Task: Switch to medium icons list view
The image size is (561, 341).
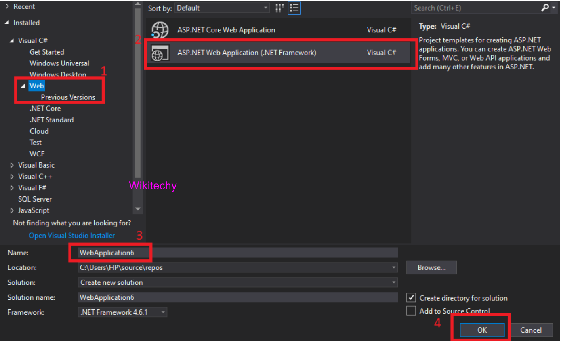Action: [x=295, y=8]
